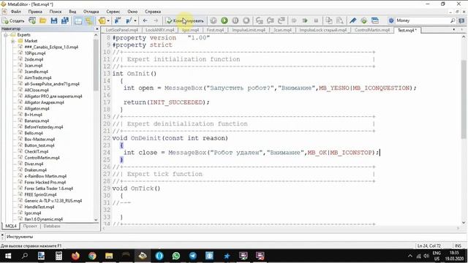Open dropdown arrow next to yellow styler icon
The image size is (468, 263).
pos(108,20)
